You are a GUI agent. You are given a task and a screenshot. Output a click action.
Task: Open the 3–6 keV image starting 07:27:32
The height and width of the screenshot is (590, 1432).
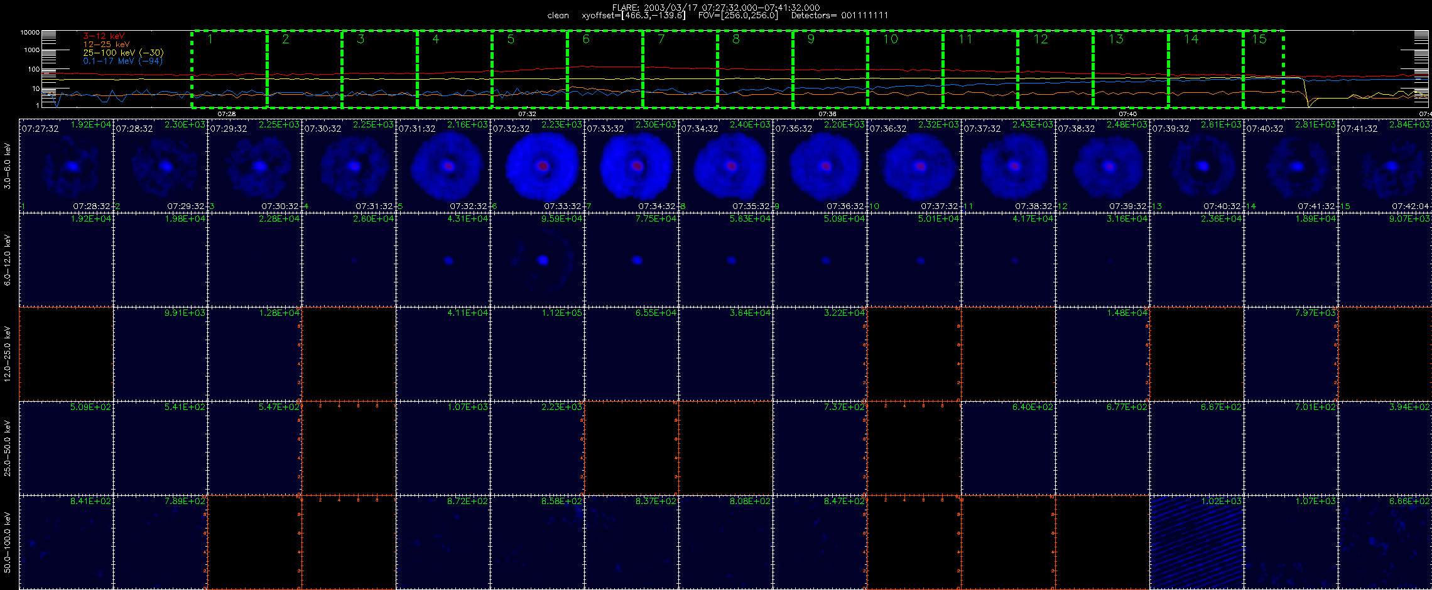(67, 166)
